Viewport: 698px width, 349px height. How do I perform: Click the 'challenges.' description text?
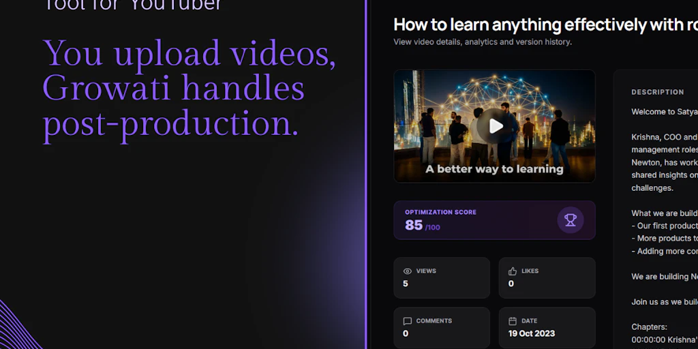[652, 188]
